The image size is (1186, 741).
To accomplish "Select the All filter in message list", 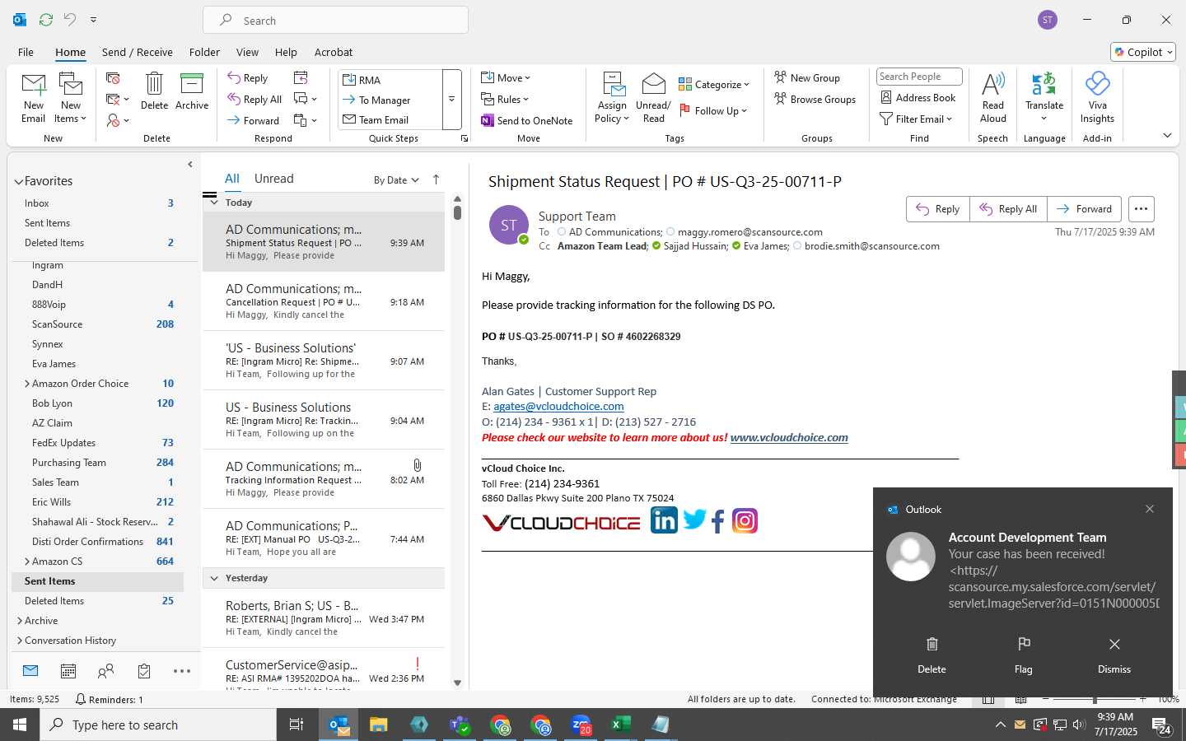I will (232, 179).
